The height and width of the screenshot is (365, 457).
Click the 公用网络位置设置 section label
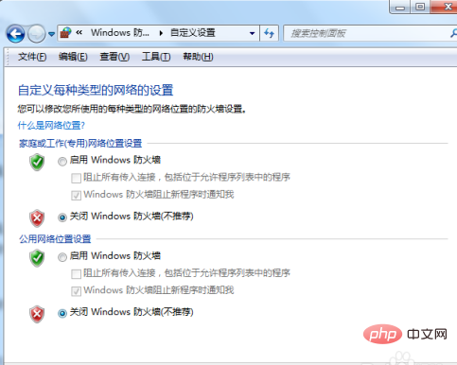click(x=55, y=239)
